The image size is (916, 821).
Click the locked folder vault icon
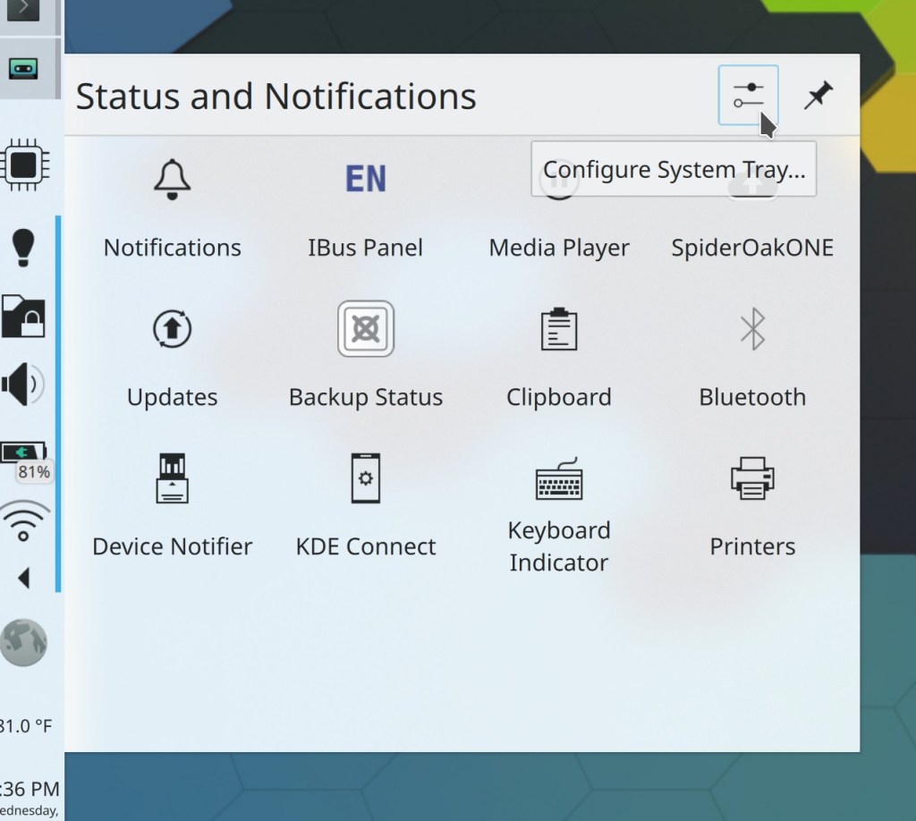click(x=24, y=317)
